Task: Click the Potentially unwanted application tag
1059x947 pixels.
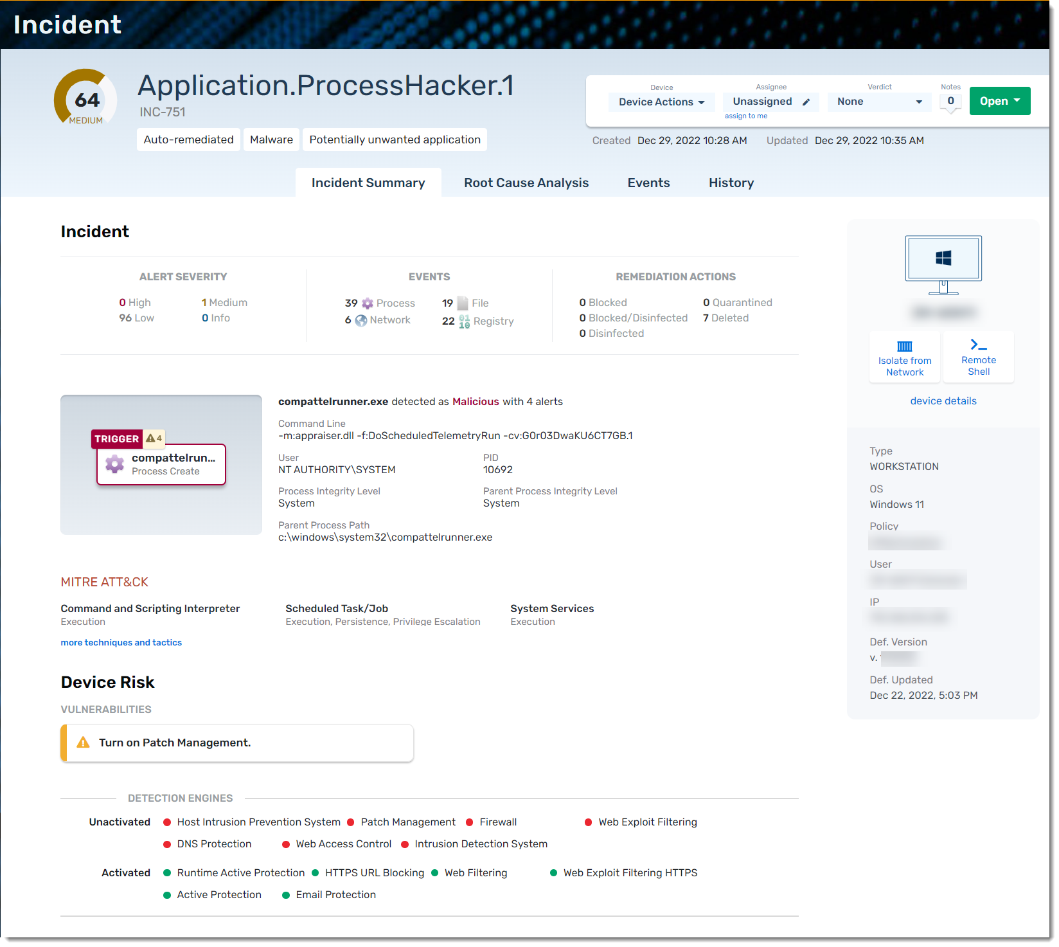Action: 395,140
